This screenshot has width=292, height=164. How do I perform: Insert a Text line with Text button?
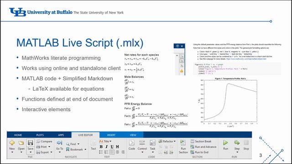pos(93,145)
